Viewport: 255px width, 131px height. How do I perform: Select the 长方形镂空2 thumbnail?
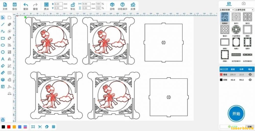coord(248,55)
